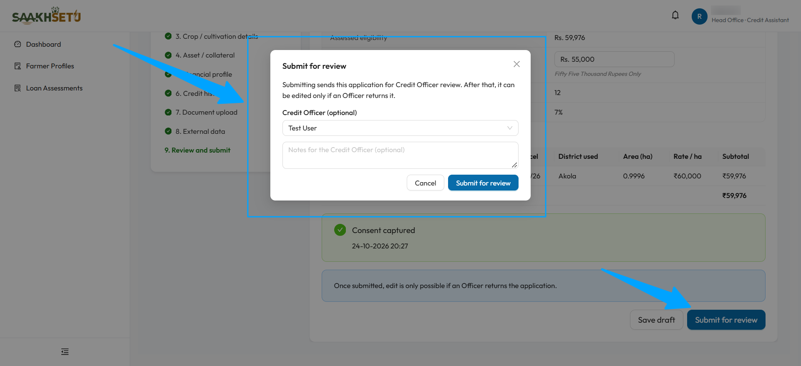Click the Notes for the Credit Officer field
Image resolution: width=801 pixels, height=366 pixels.
point(400,155)
